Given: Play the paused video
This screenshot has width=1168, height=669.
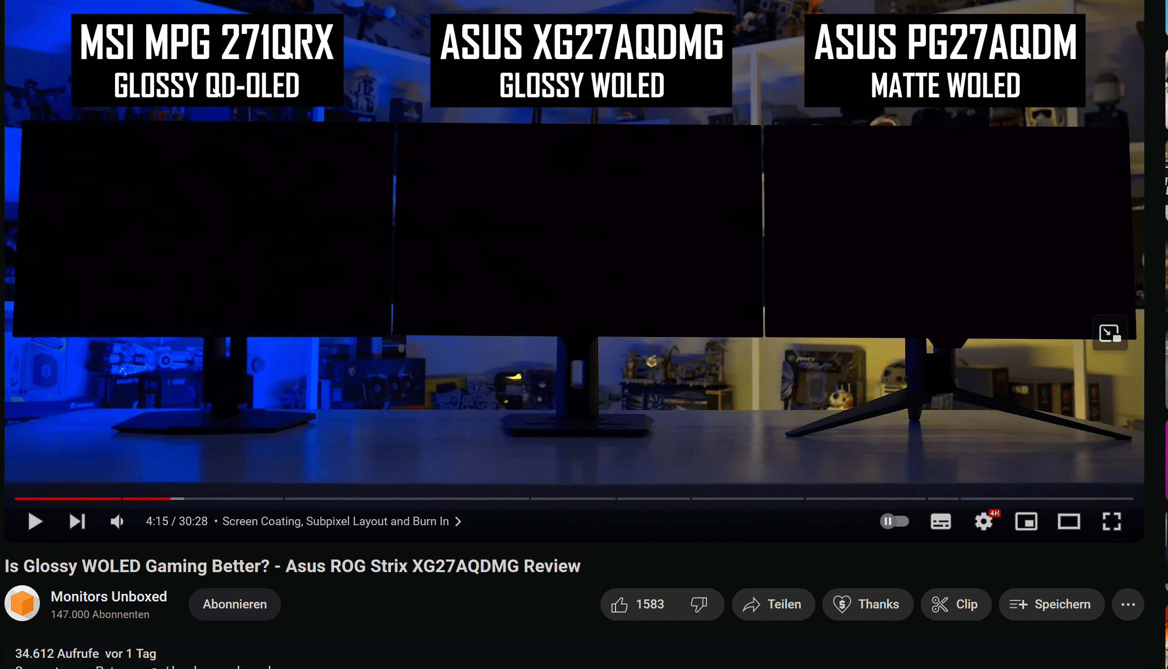Looking at the screenshot, I should [x=35, y=521].
